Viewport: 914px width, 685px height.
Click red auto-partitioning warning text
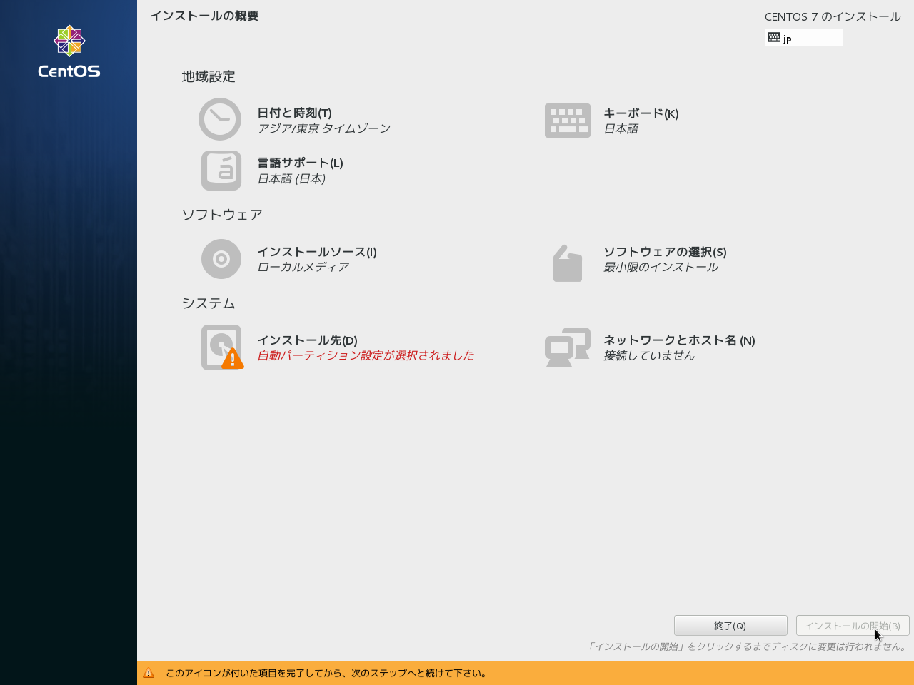(365, 355)
